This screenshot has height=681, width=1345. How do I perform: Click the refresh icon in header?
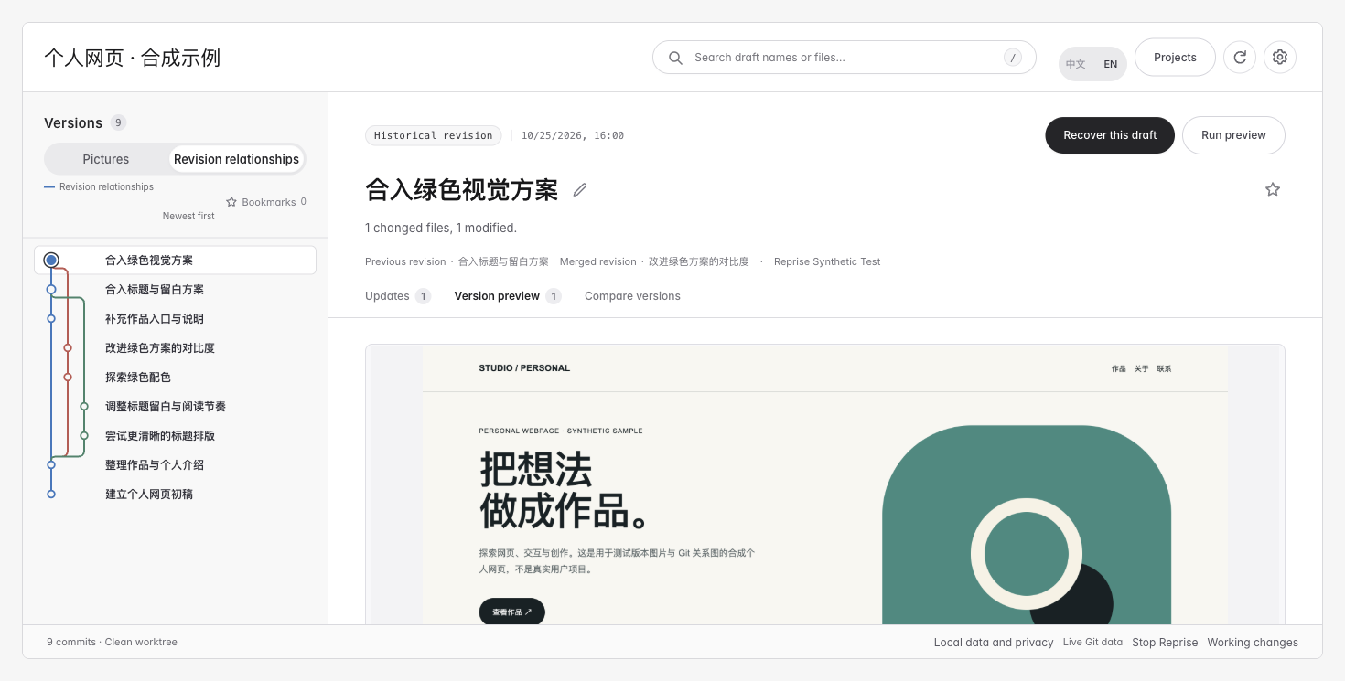coord(1240,57)
